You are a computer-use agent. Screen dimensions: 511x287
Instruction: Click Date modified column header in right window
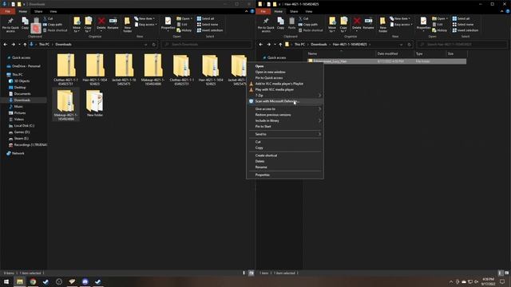[394, 53]
